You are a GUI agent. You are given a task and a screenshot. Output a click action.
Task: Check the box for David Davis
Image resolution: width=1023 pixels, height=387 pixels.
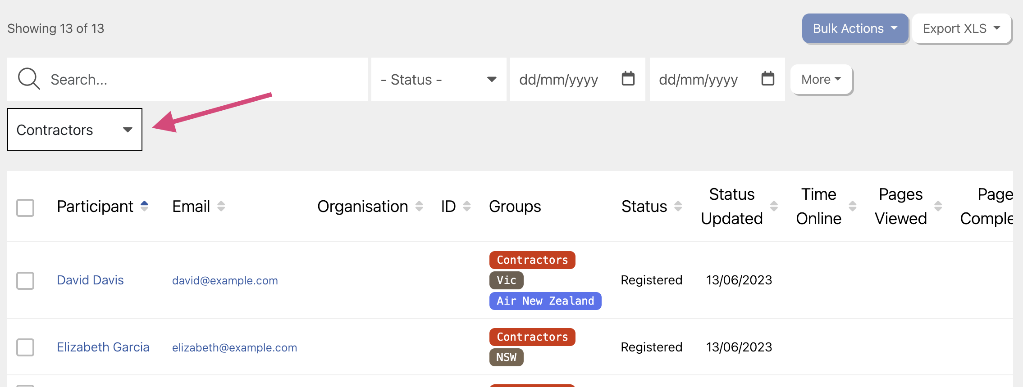coord(25,280)
